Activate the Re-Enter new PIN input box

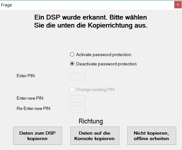[77, 109]
